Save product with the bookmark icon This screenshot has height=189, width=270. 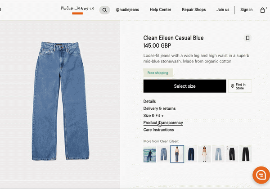[x=247, y=38]
